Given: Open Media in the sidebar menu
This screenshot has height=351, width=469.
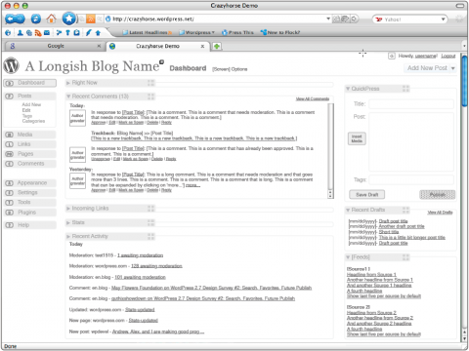Looking at the screenshot, I should tap(30, 135).
